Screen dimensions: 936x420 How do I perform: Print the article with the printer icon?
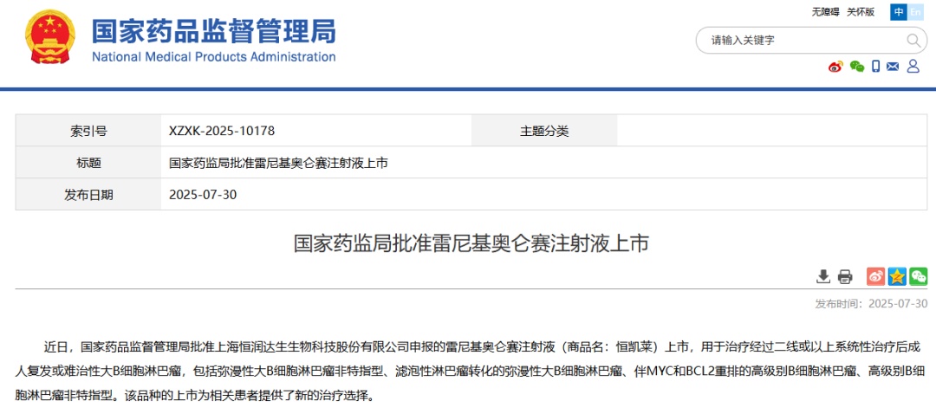(x=845, y=276)
